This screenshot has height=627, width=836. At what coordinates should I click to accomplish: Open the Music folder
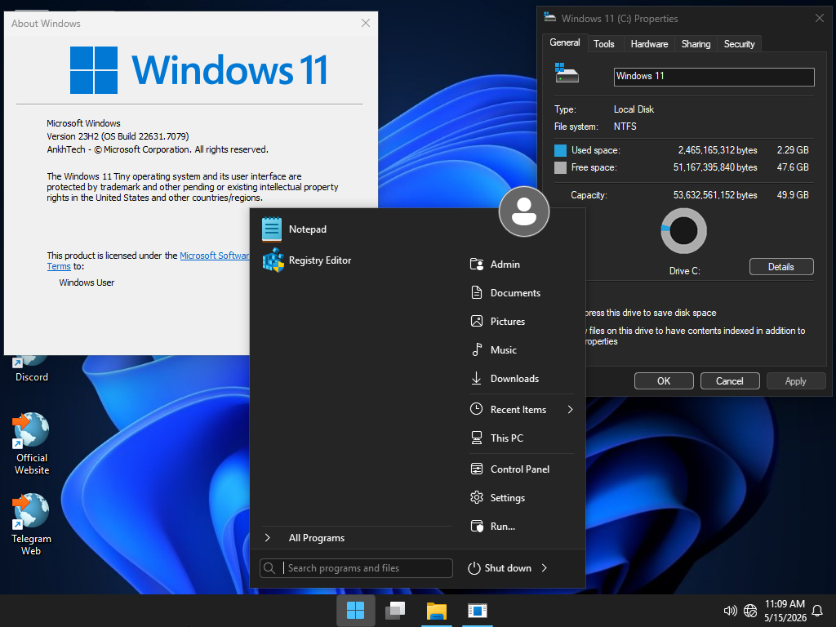pos(494,349)
